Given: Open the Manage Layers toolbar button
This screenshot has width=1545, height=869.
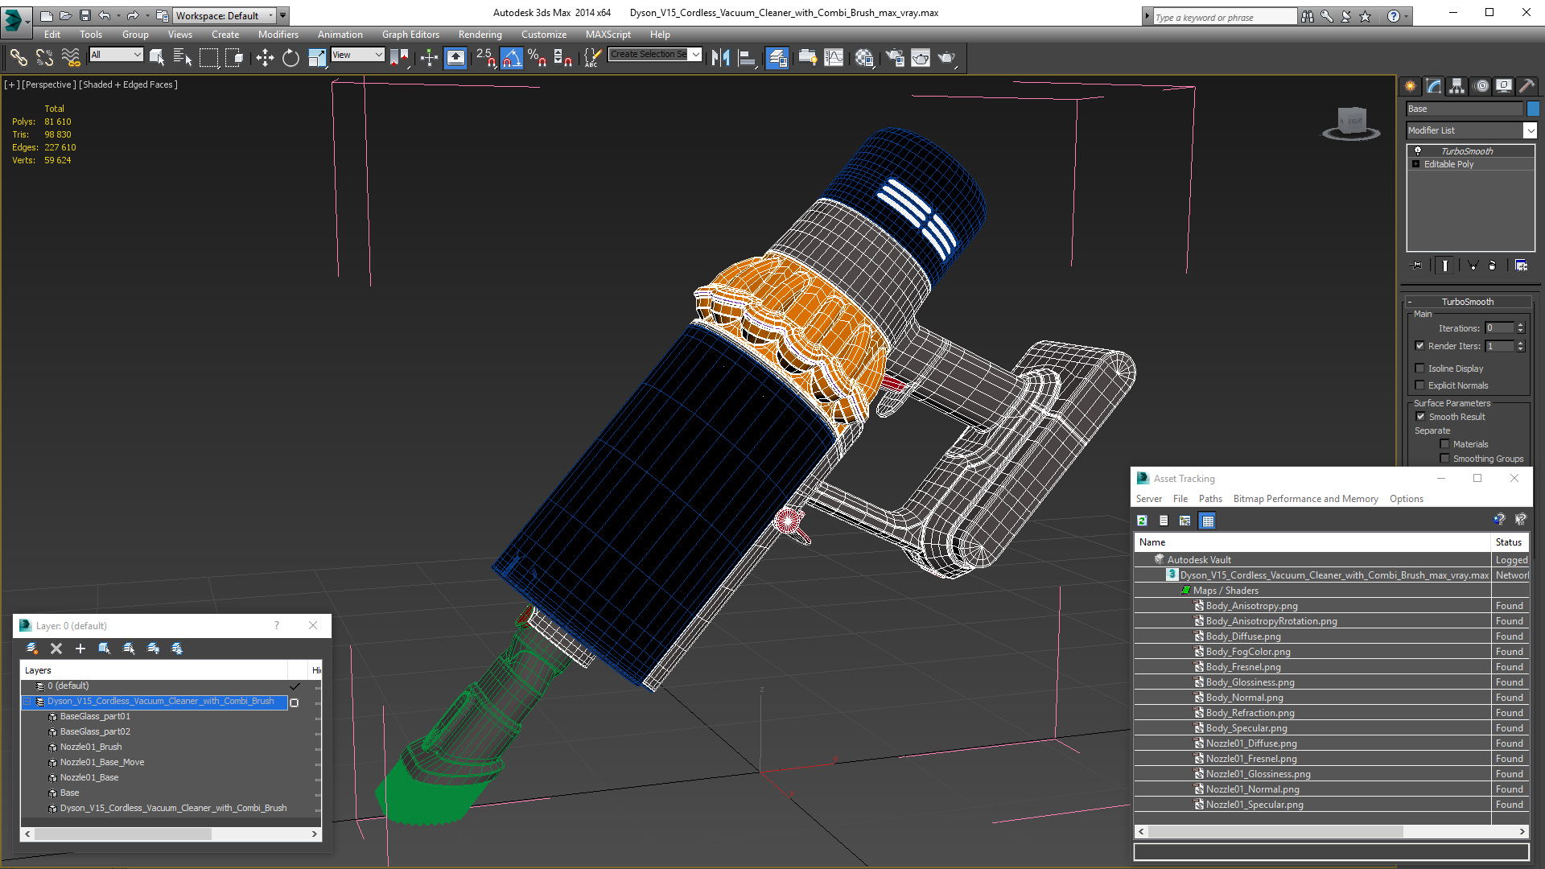Looking at the screenshot, I should (x=777, y=57).
